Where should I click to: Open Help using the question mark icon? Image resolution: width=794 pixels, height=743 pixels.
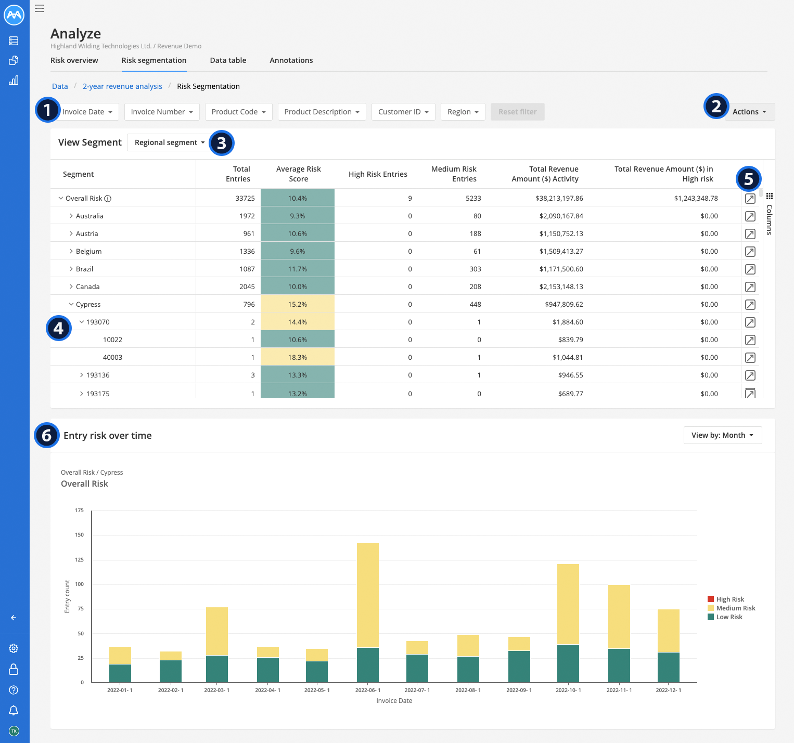[14, 690]
